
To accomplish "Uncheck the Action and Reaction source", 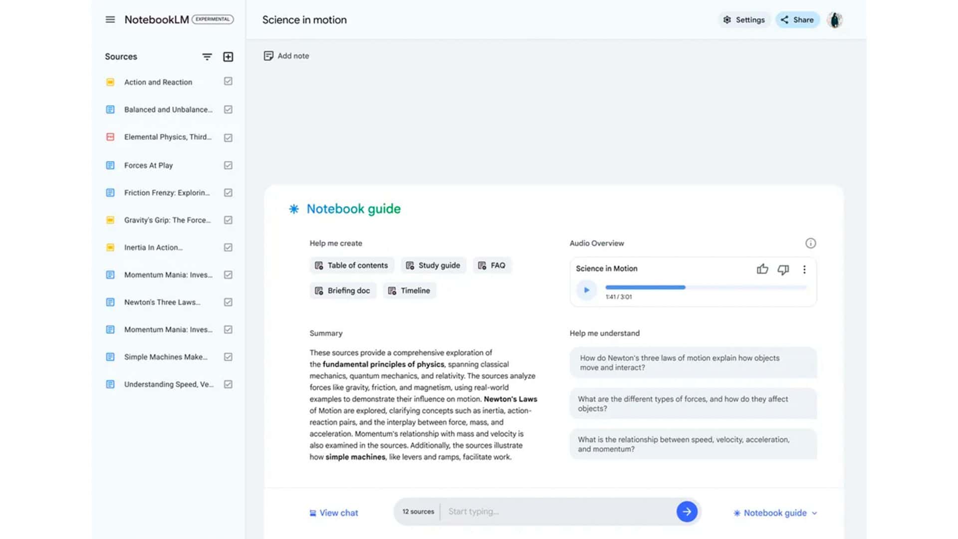I will point(228,82).
